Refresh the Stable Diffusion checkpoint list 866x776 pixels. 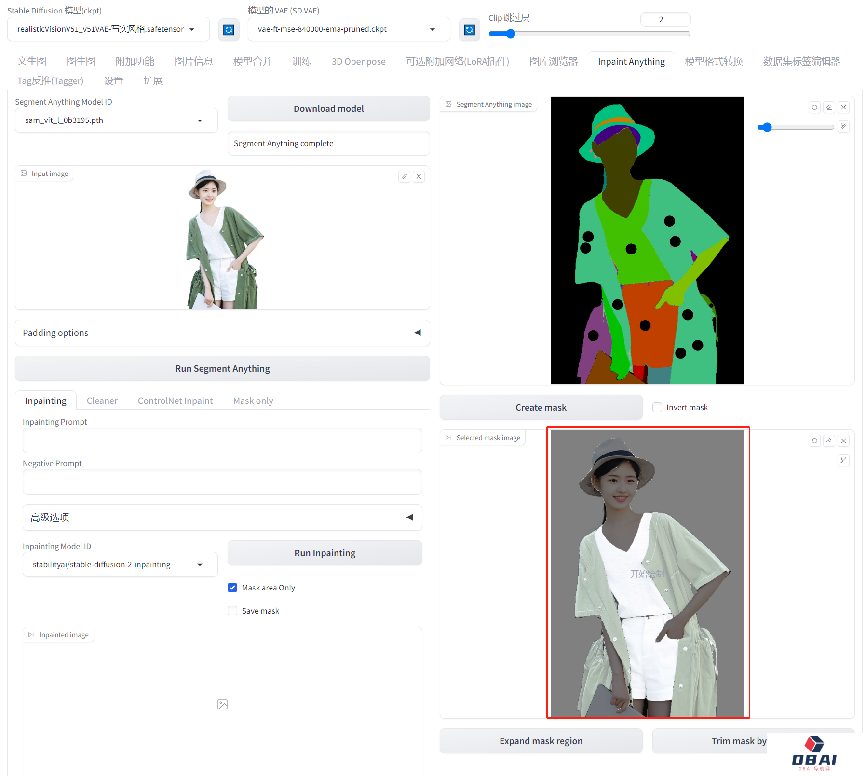click(x=229, y=30)
